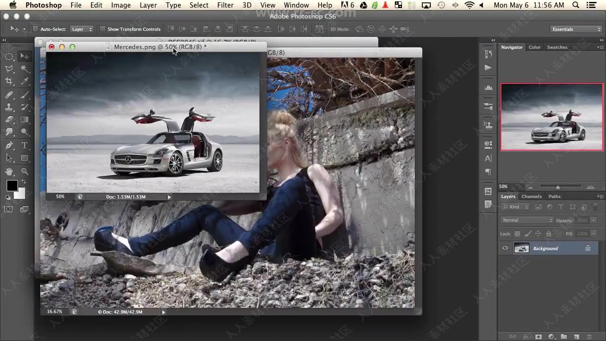
Task: Select the Magic Wand tool
Action: click(x=25, y=69)
